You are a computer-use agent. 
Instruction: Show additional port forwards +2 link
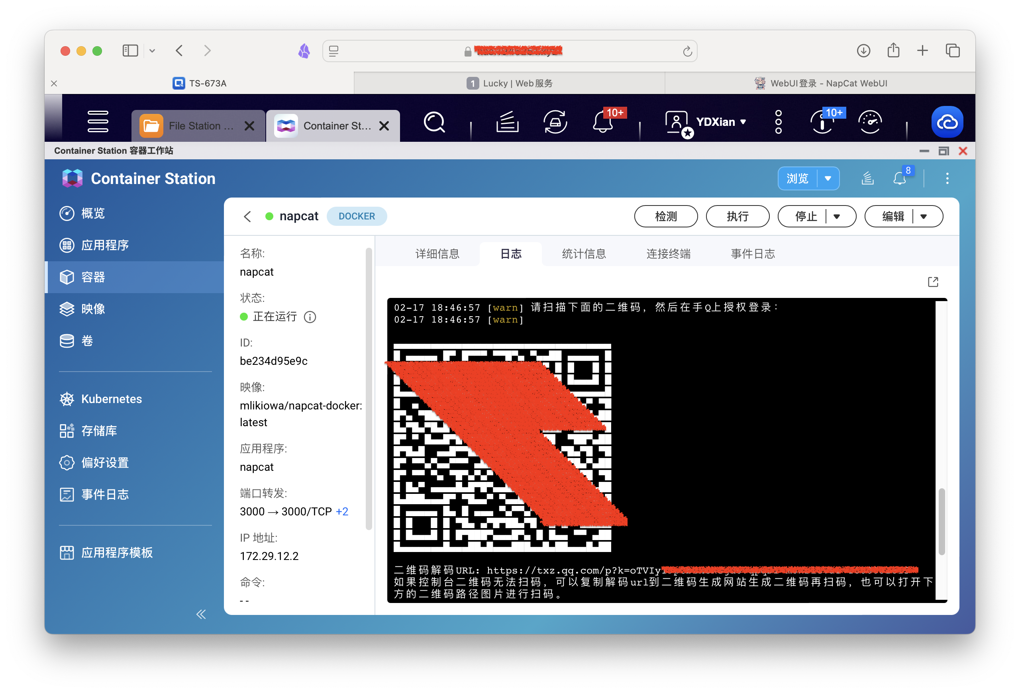[x=342, y=511]
